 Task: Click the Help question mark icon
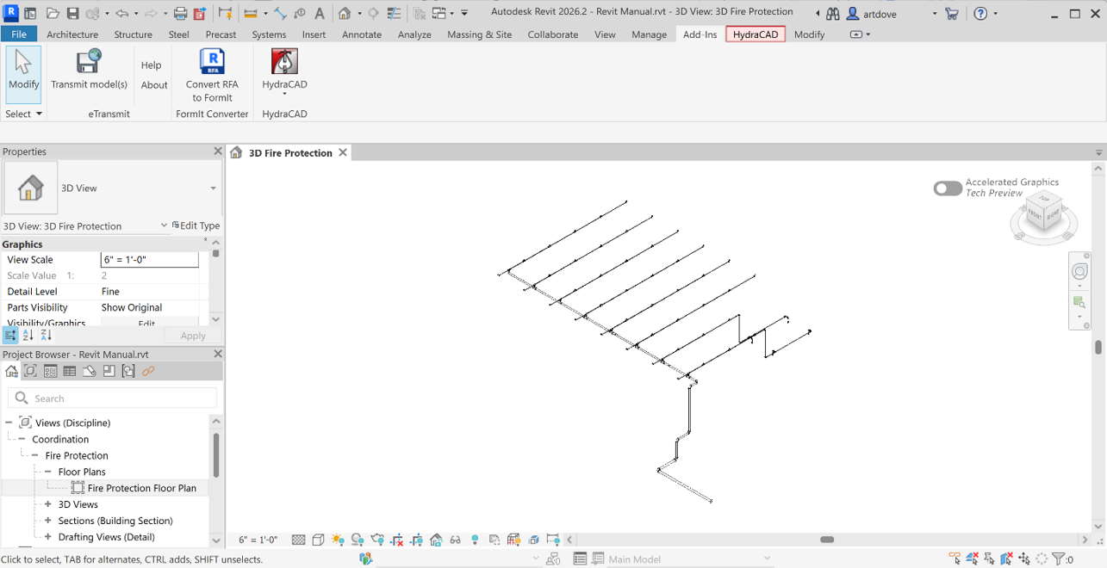(980, 13)
